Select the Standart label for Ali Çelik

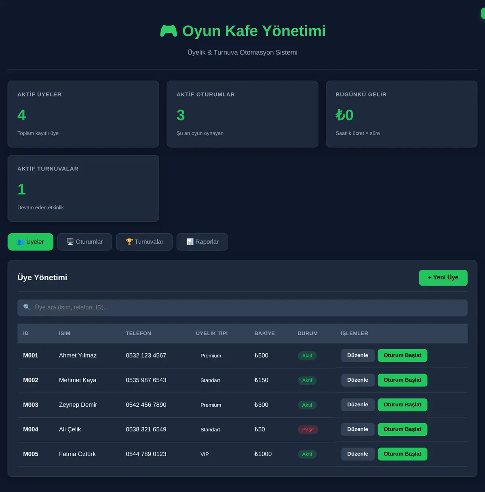click(x=210, y=430)
